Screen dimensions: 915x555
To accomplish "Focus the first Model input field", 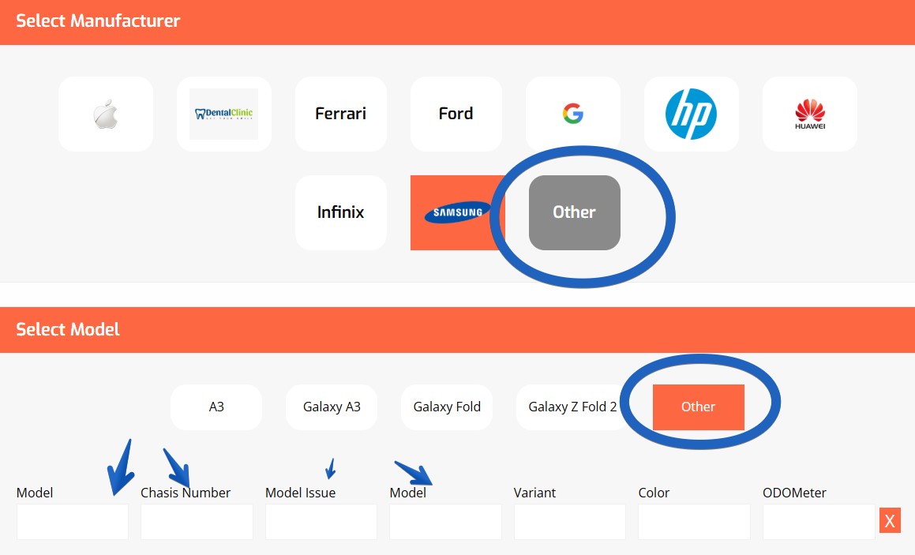I will click(x=73, y=522).
